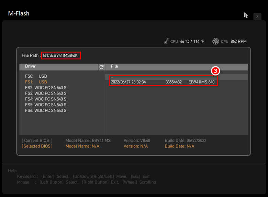Select the FS1: USB drive
The width and height of the screenshot is (268, 197).
coord(36,82)
